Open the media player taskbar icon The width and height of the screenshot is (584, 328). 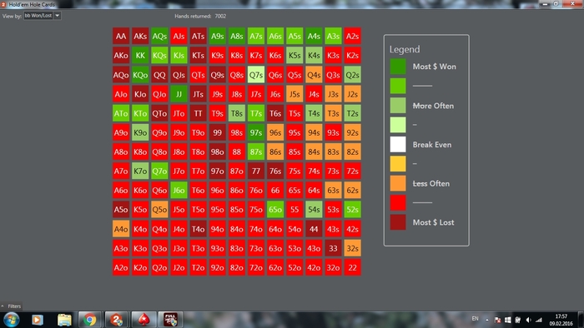(38, 320)
